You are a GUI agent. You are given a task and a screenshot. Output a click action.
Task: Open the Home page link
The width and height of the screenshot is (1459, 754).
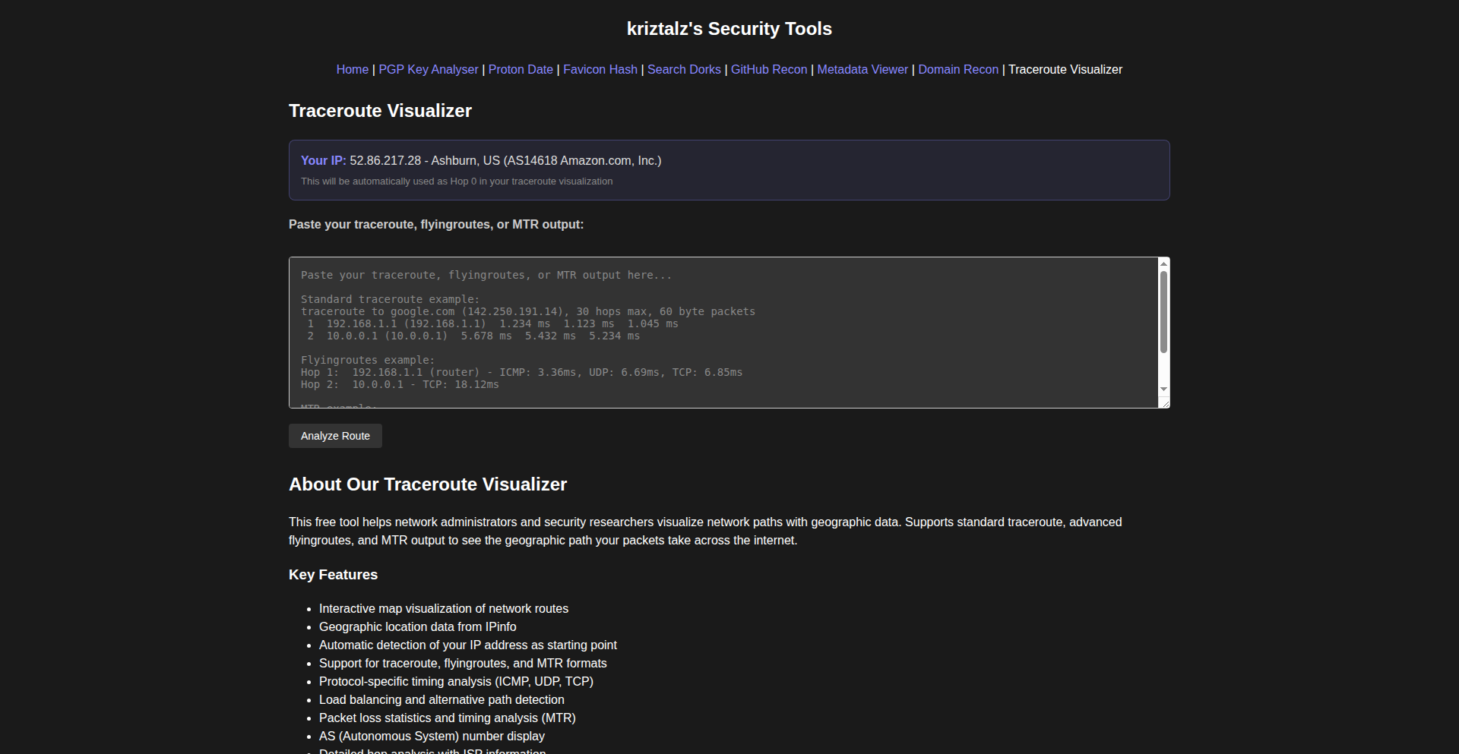352,69
